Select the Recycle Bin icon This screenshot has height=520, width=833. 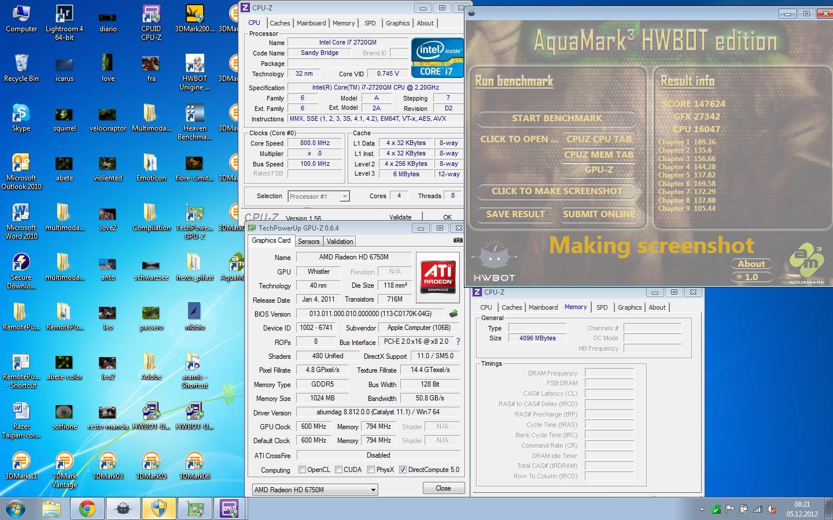21,68
